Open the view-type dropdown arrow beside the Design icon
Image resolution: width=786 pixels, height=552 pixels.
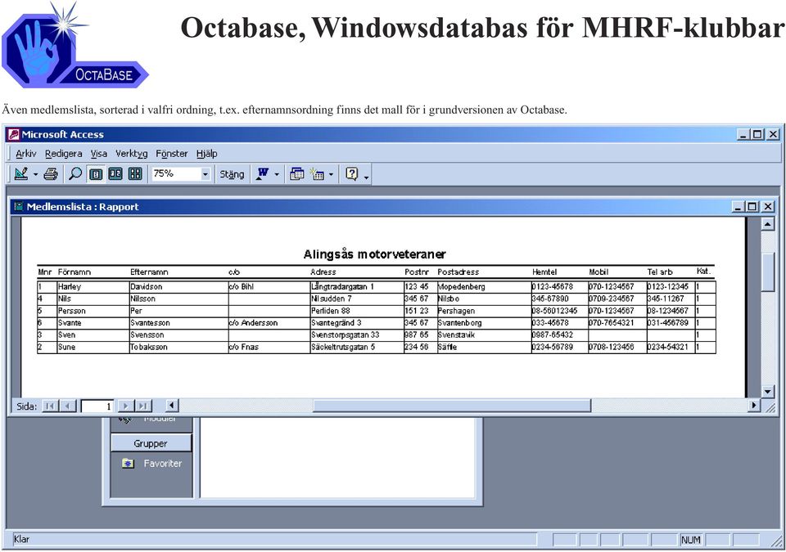[x=35, y=174]
